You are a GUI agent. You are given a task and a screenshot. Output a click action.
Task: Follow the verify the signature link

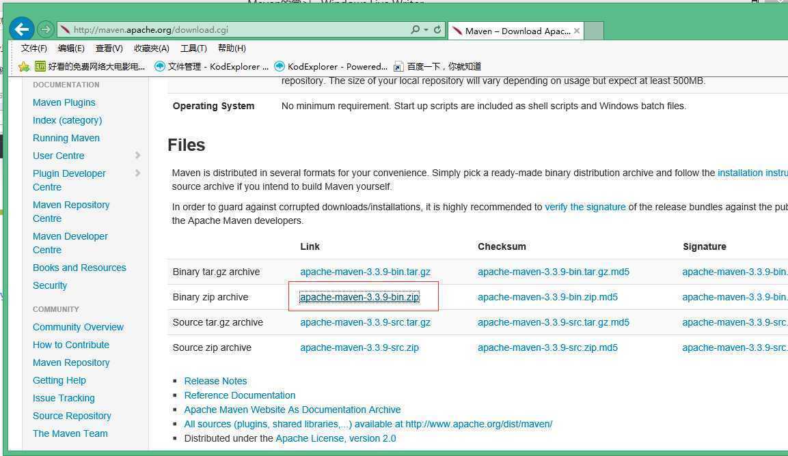(x=585, y=207)
